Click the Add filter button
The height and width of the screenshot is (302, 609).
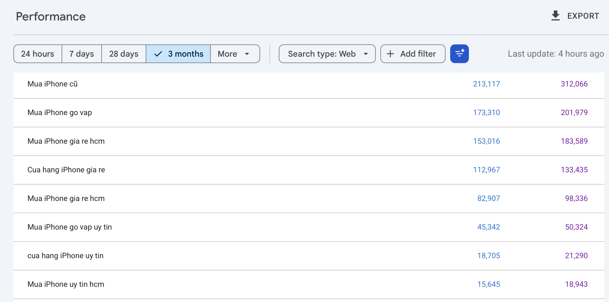413,54
